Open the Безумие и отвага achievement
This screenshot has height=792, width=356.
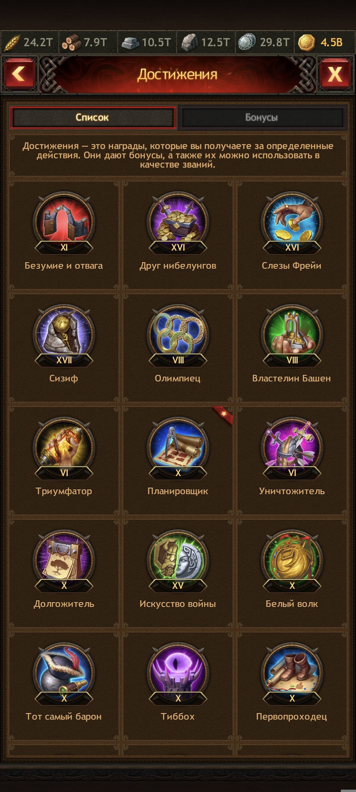pyautogui.click(x=64, y=235)
